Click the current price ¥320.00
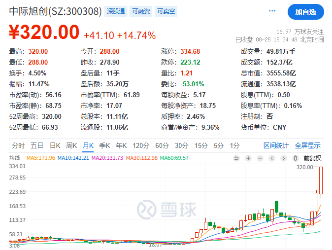 (x=44, y=32)
